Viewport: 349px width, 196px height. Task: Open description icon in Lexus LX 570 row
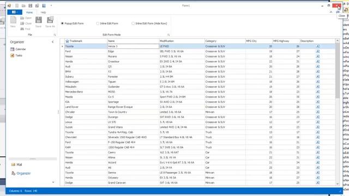coord(317,122)
